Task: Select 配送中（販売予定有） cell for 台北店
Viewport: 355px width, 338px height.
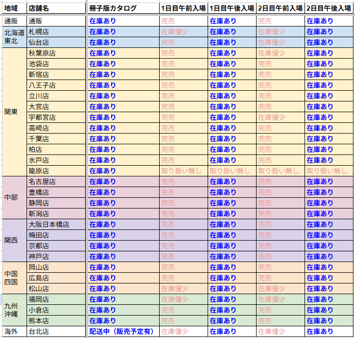Action: [123, 331]
